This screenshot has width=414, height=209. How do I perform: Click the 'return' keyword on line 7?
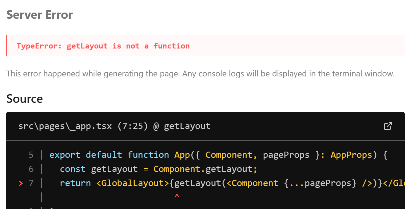coord(75,183)
